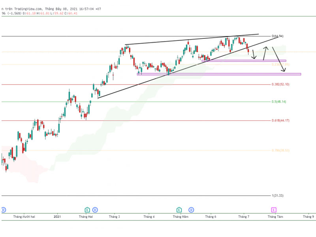Open the blue D dividend marker right of Tháng Năm
The height and width of the screenshot is (237, 316).
(191, 210)
